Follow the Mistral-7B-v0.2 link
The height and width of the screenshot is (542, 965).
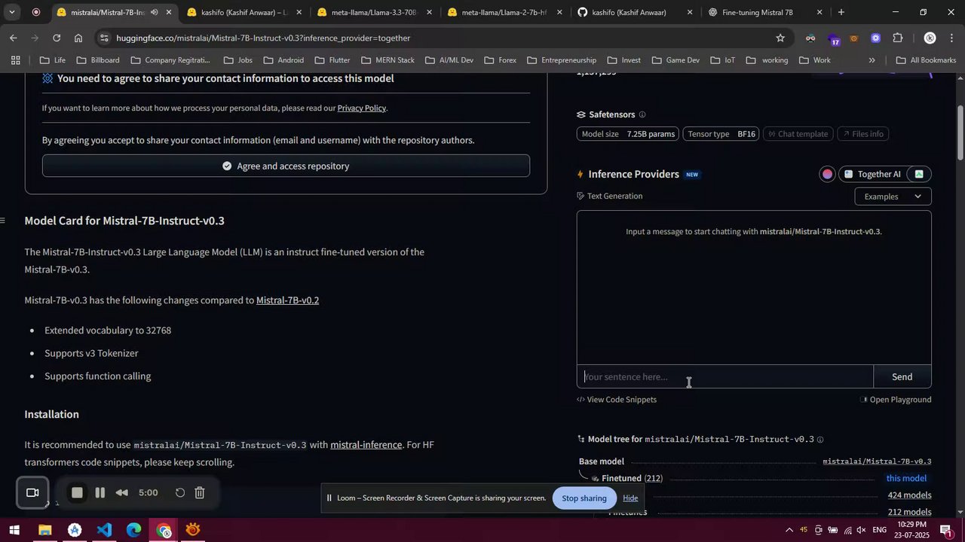pyautogui.click(x=287, y=300)
